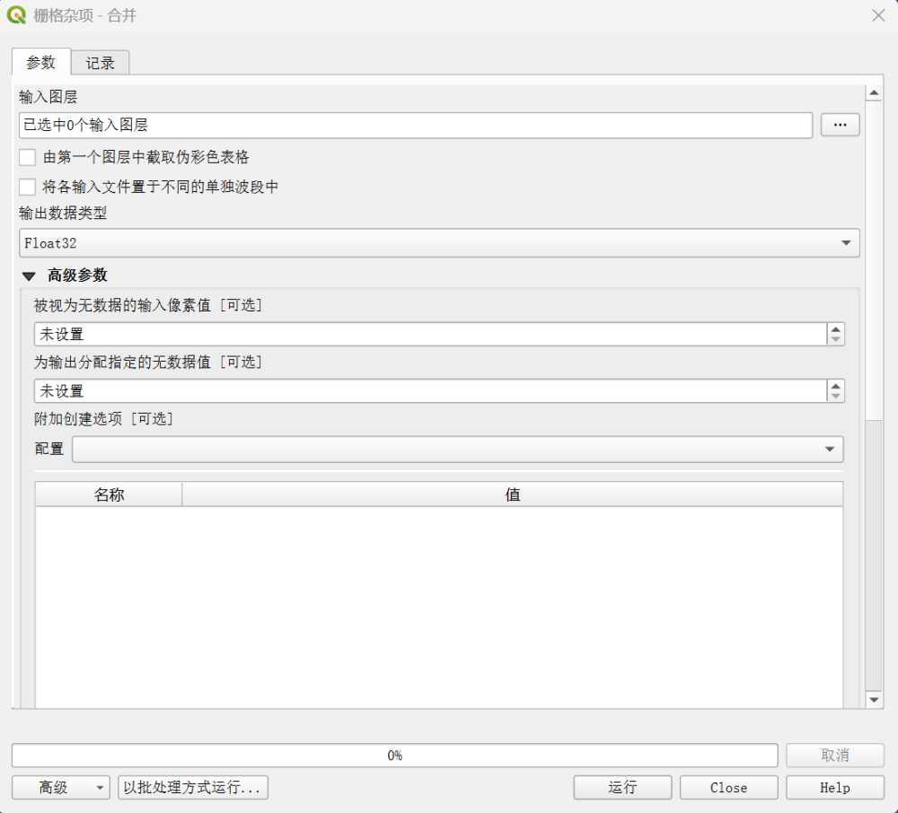This screenshot has height=813, width=898.
Task: Click the 已选中0个输入图层 input field
Action: click(415, 126)
